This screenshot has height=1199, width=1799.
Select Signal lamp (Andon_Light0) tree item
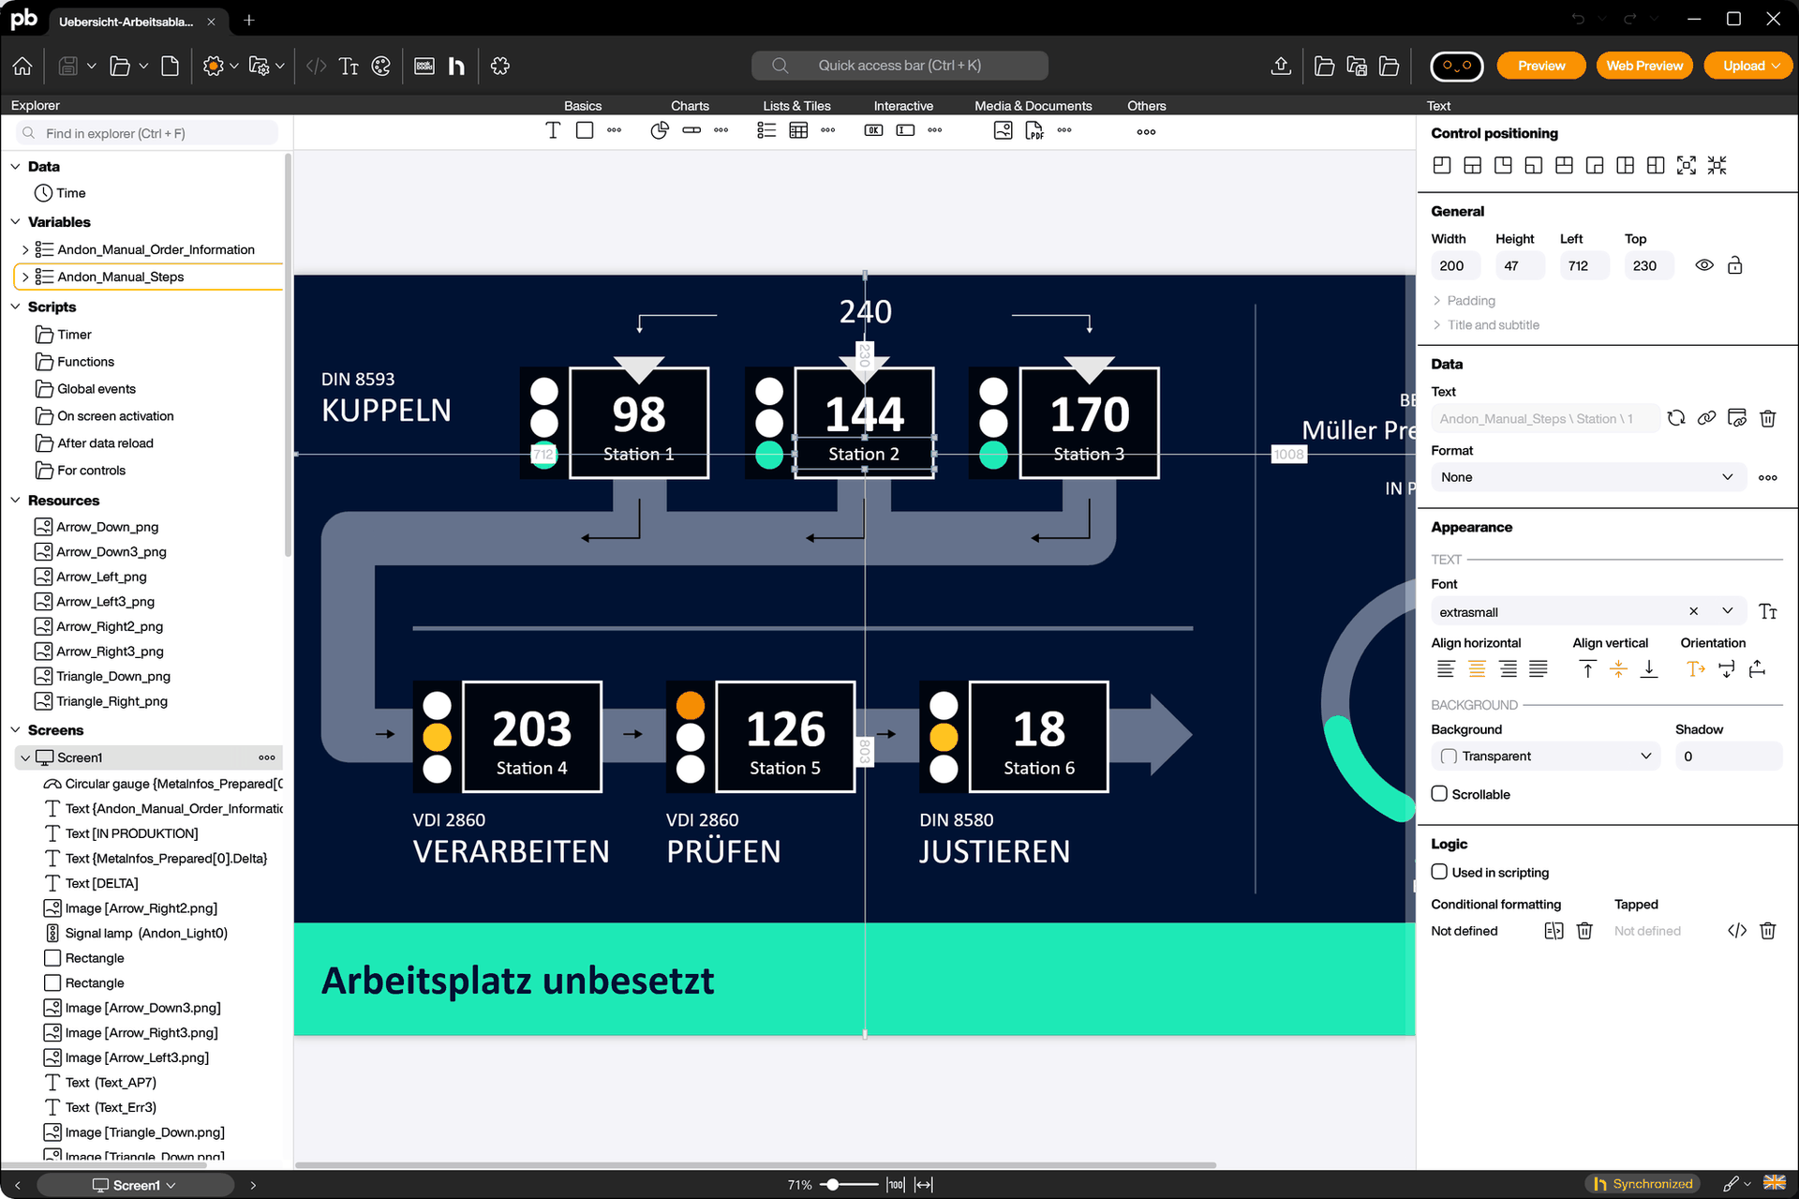coord(146,933)
